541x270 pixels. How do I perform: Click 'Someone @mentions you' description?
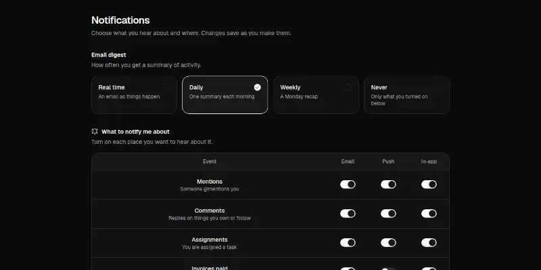(210, 189)
